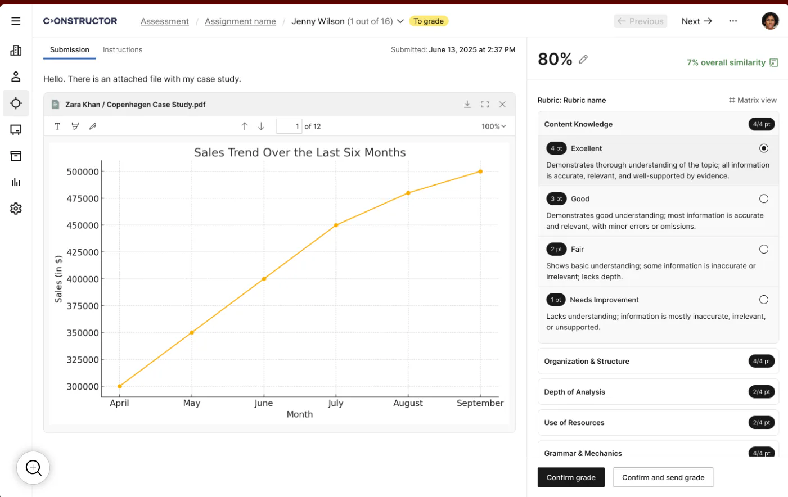Screen dimensions: 788x497
Task: Select the Fair 2 pt radio button
Action: pos(764,249)
